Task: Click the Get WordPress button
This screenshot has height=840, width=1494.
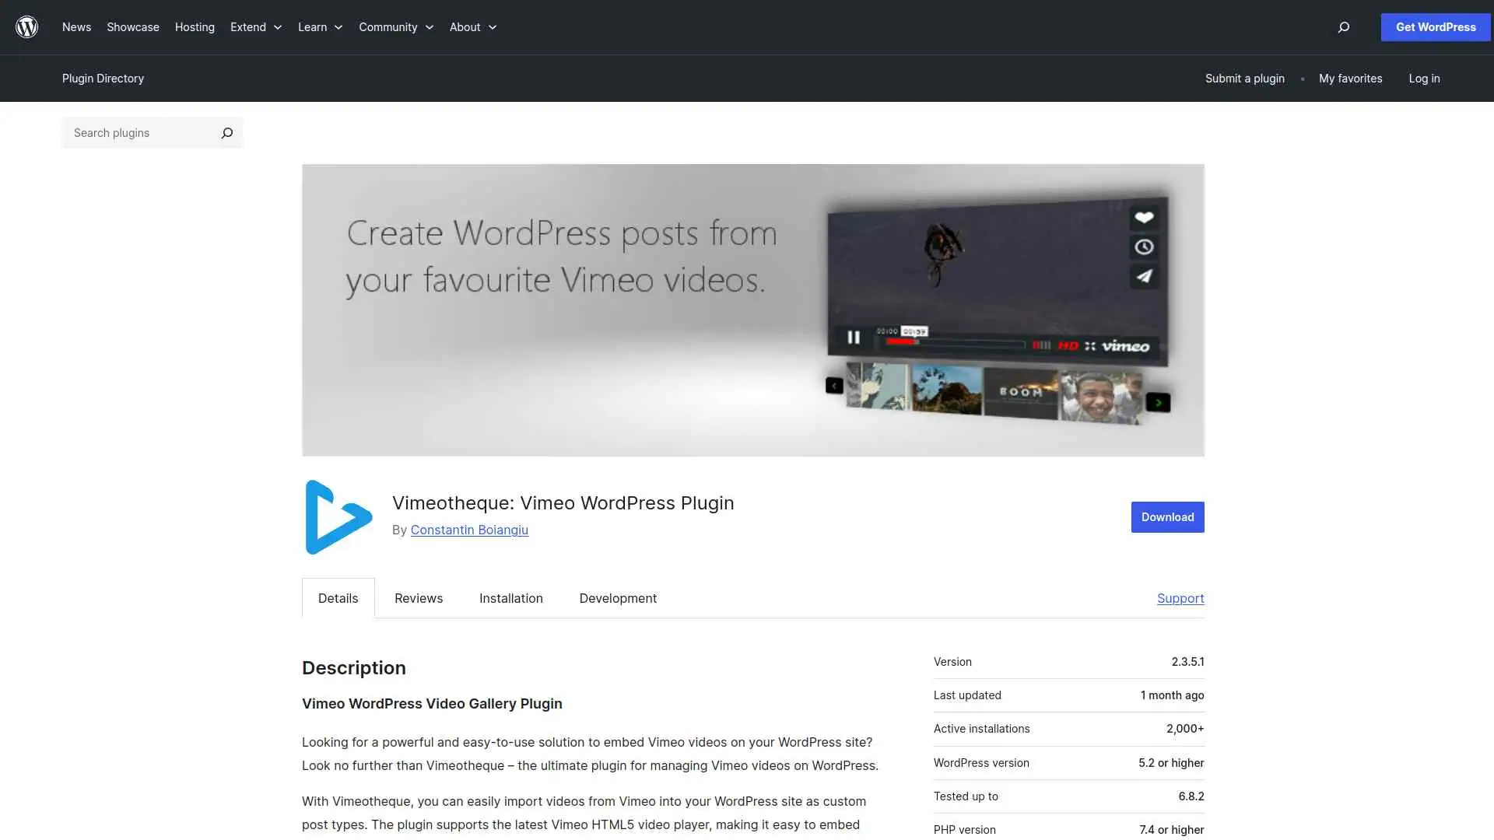Action: (x=1435, y=26)
